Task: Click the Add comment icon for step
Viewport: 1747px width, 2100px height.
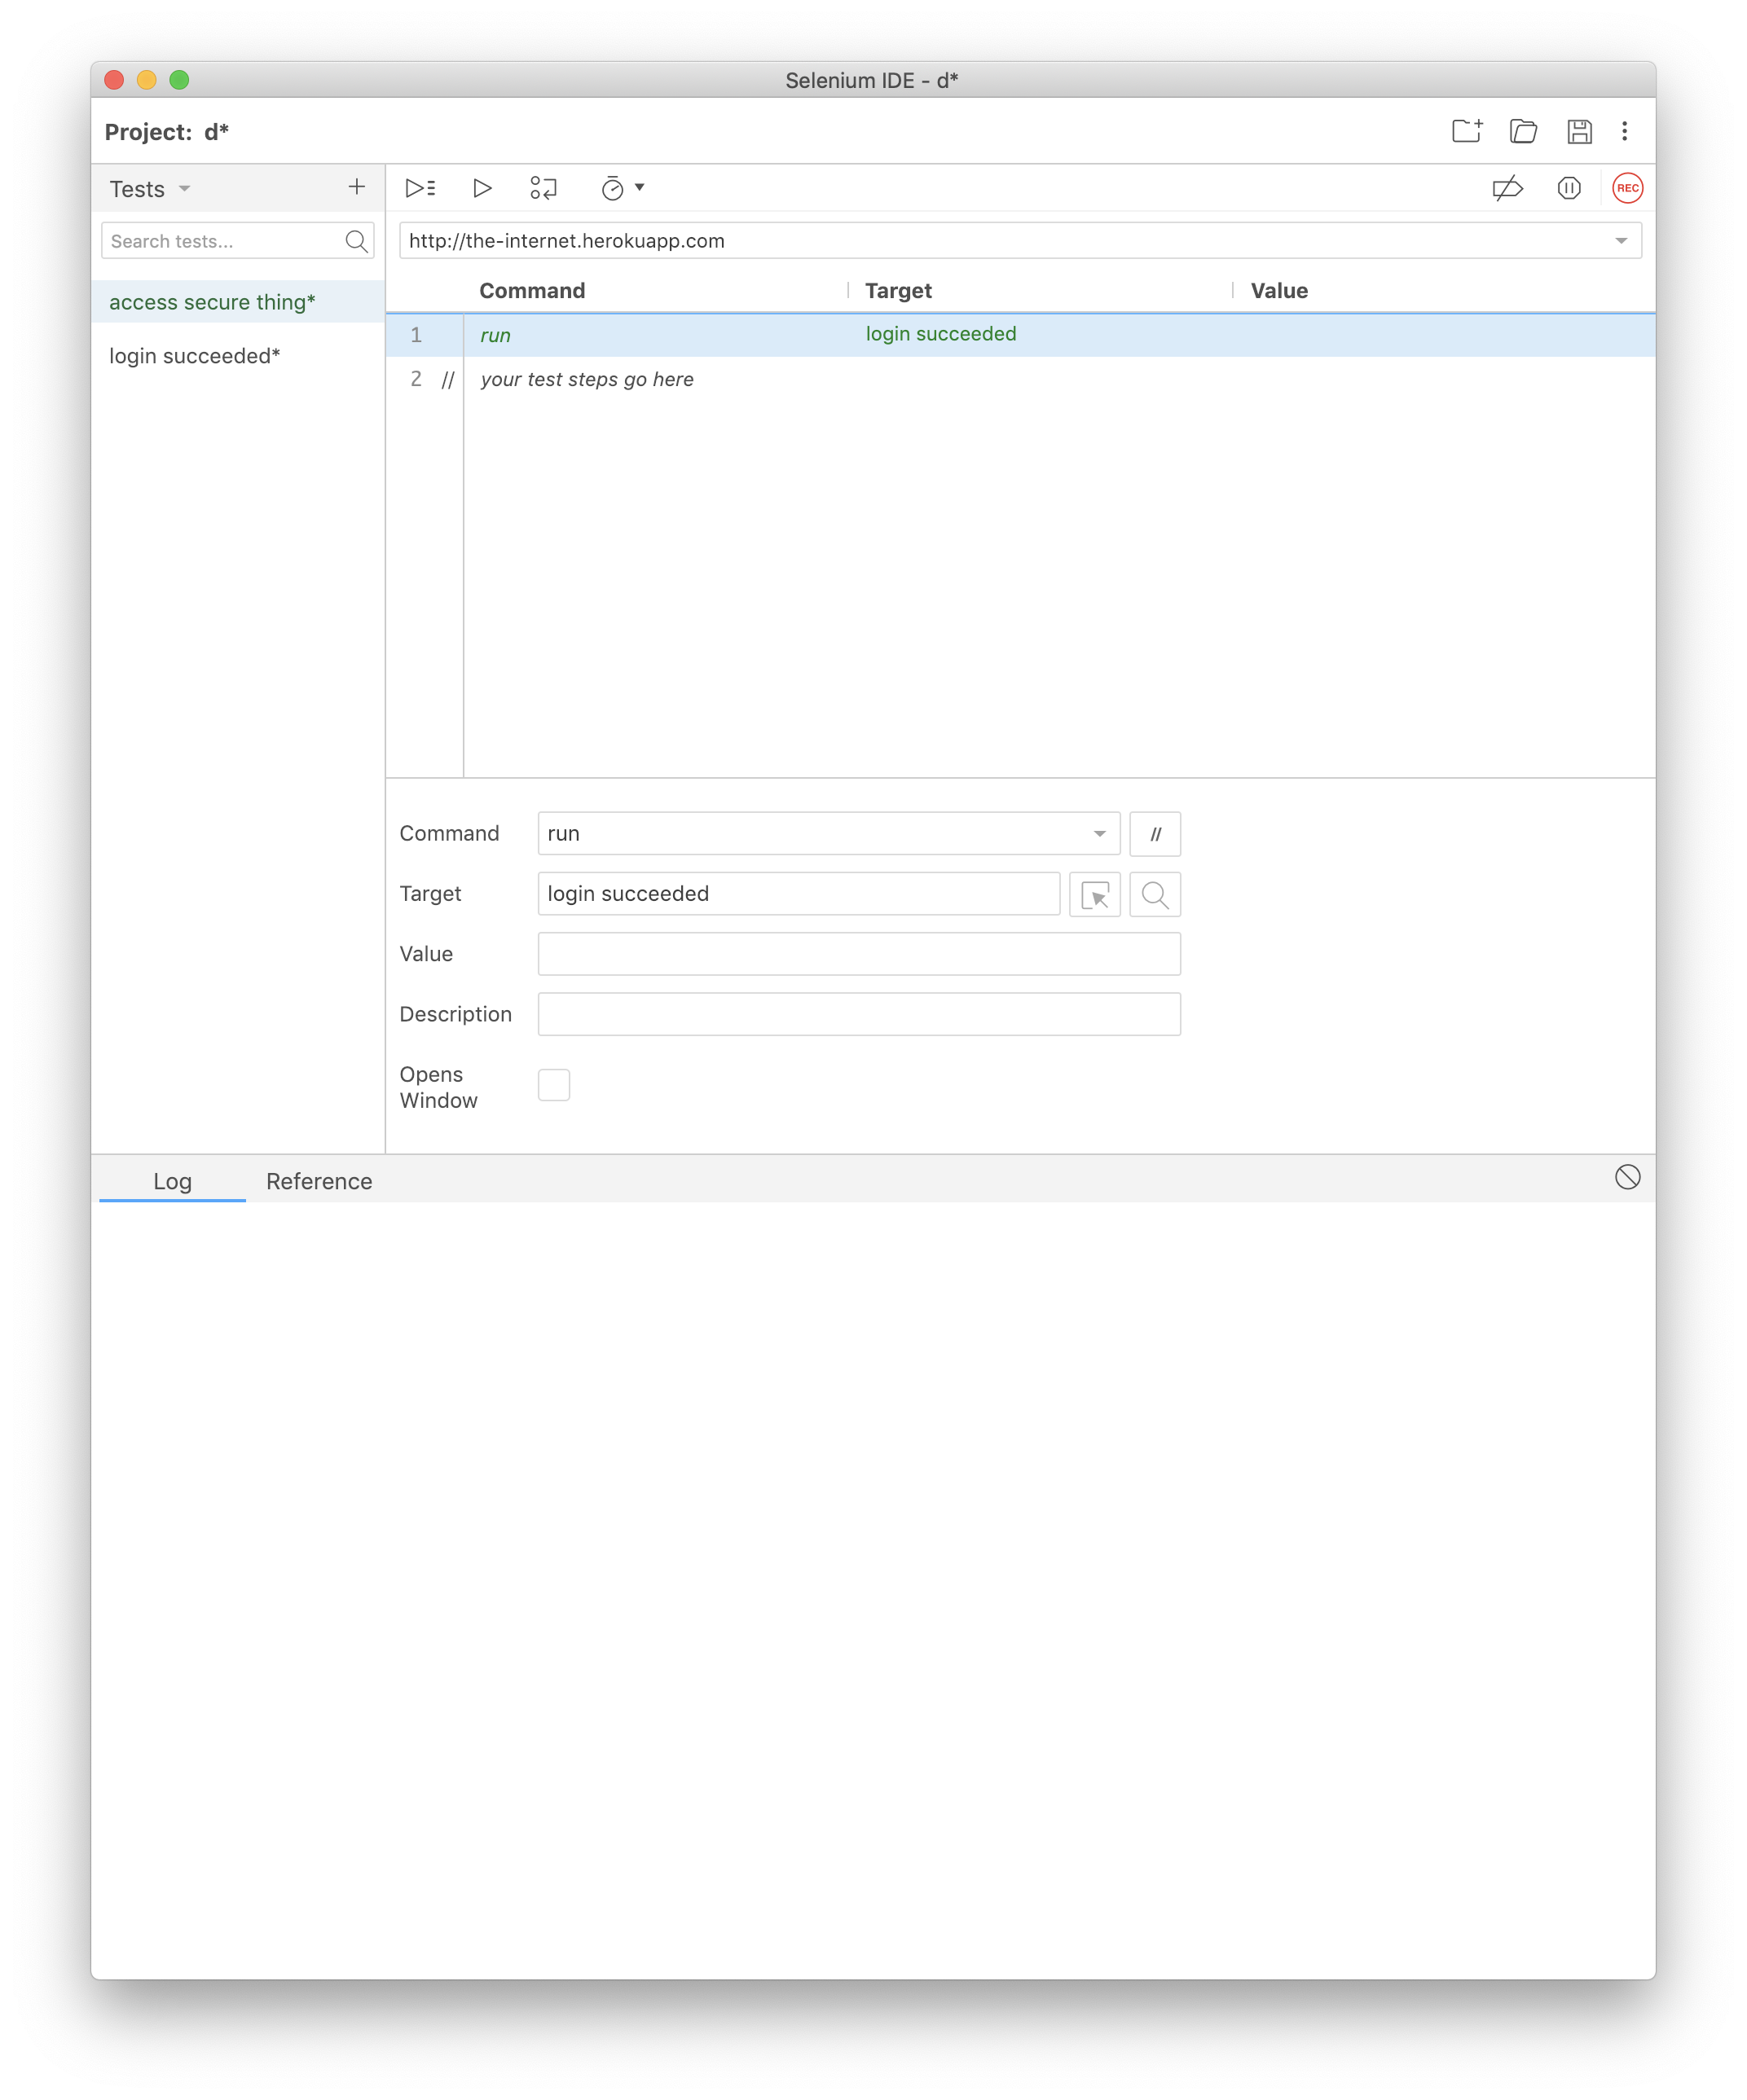Action: pos(1155,833)
